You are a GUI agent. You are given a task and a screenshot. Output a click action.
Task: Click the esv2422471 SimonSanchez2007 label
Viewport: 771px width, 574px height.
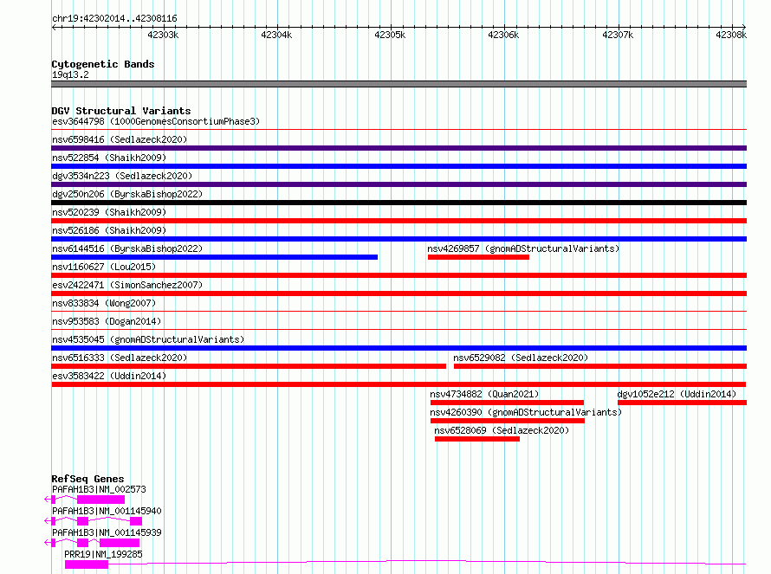pyautogui.click(x=127, y=285)
